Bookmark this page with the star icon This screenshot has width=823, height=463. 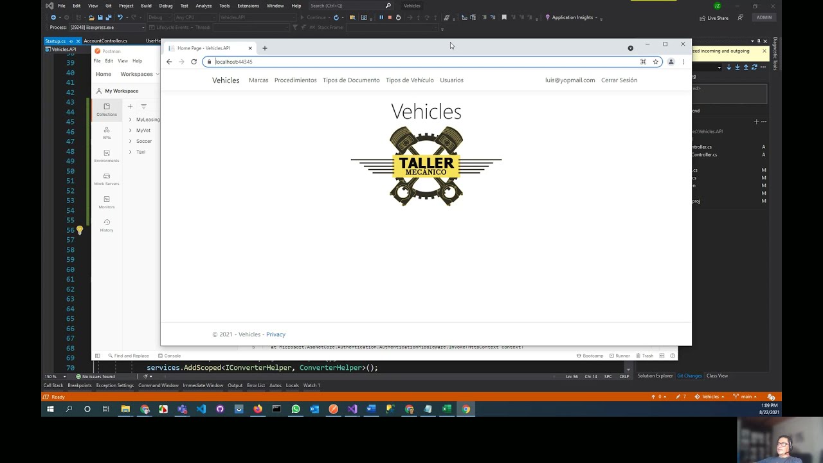coord(655,62)
